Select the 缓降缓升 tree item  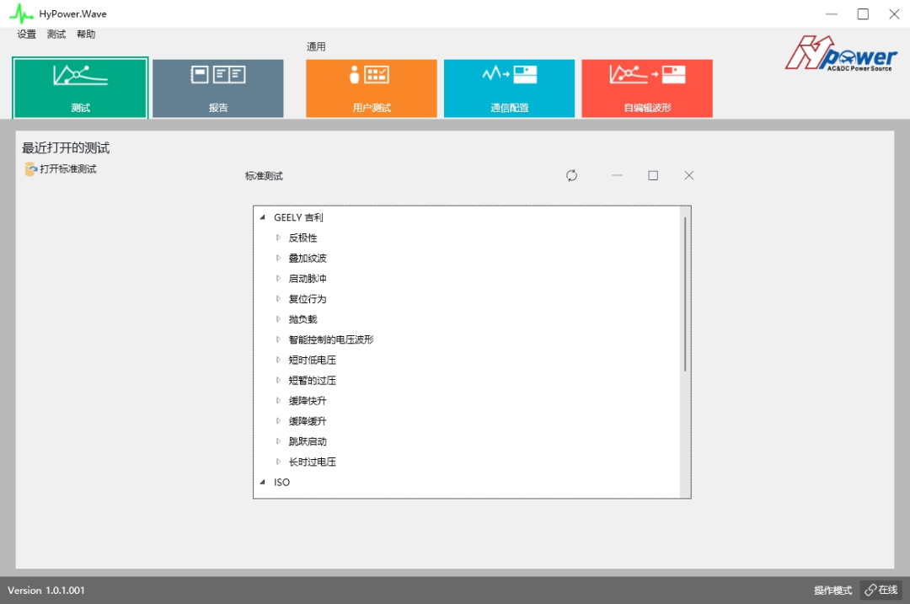[308, 420]
